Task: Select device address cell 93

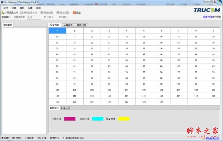Action: (x=109, y=84)
